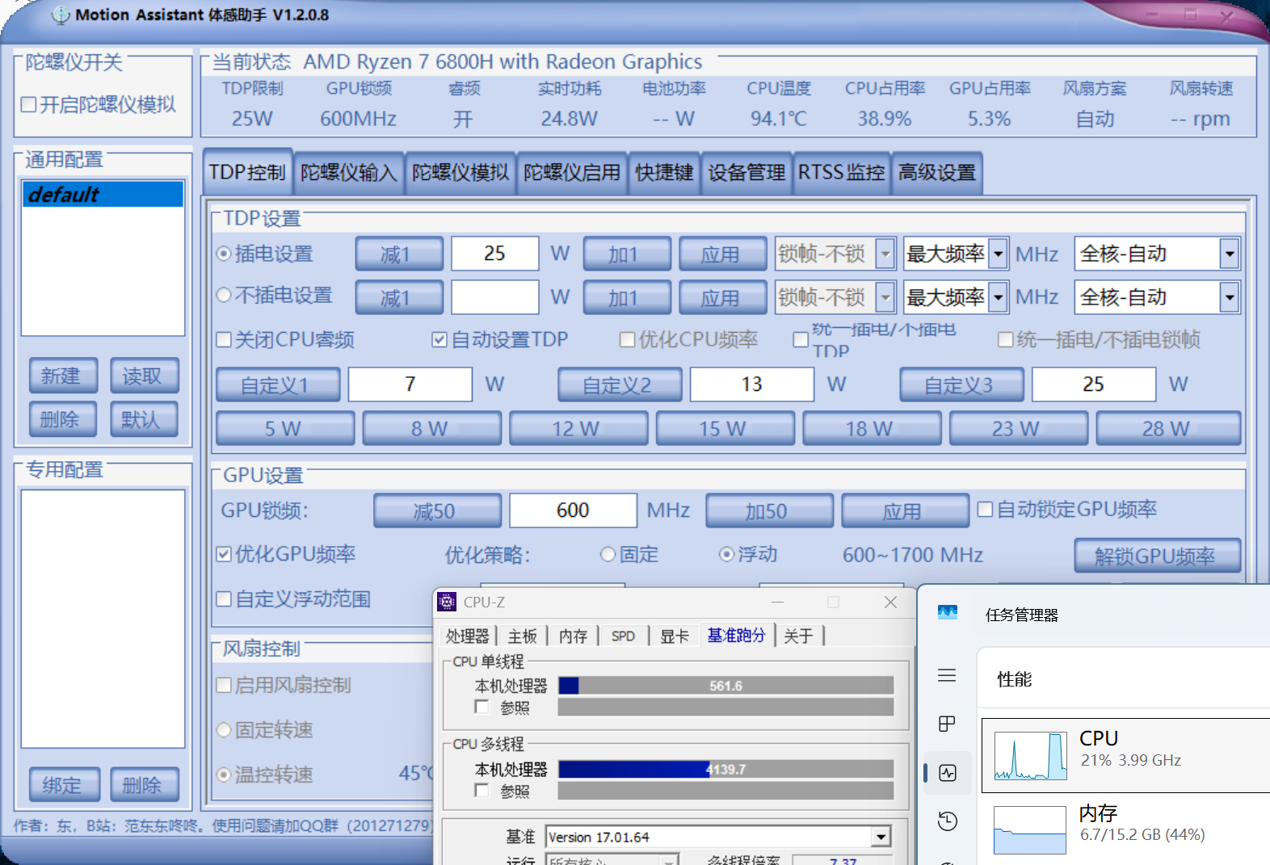Open Task Manager hamburger navigation menu
1270x865 pixels.
point(947,675)
